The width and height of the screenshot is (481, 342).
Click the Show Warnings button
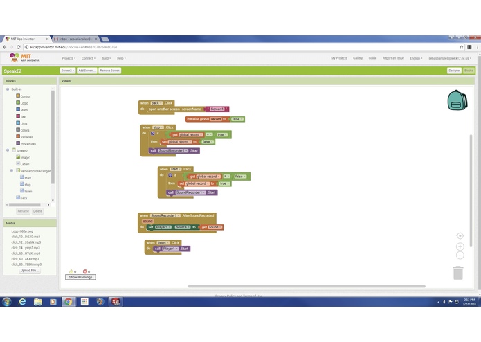[80, 277]
